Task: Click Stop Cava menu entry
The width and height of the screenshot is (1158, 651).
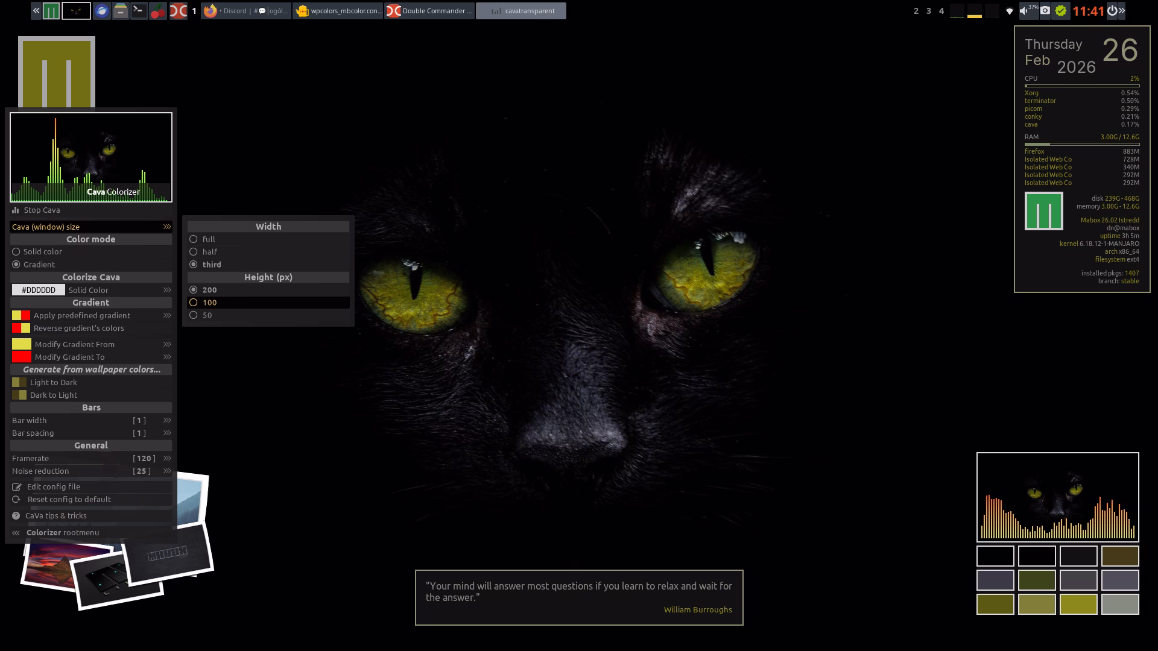Action: (42, 210)
